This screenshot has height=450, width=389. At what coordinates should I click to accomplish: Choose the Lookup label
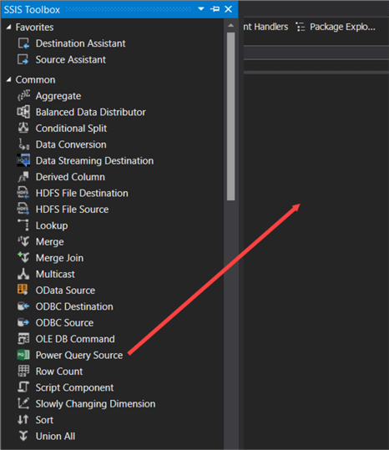click(x=52, y=225)
